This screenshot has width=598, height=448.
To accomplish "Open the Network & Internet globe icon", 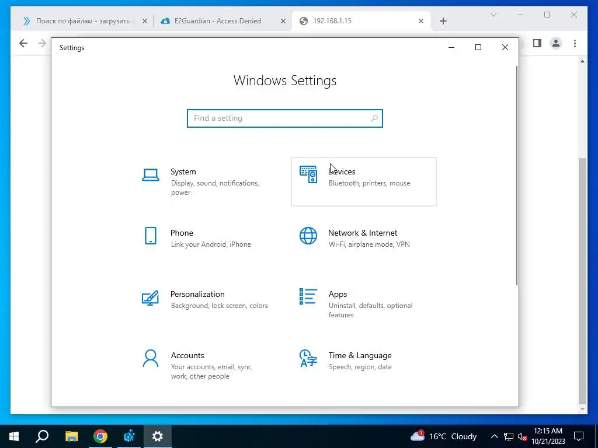I will pos(308,236).
